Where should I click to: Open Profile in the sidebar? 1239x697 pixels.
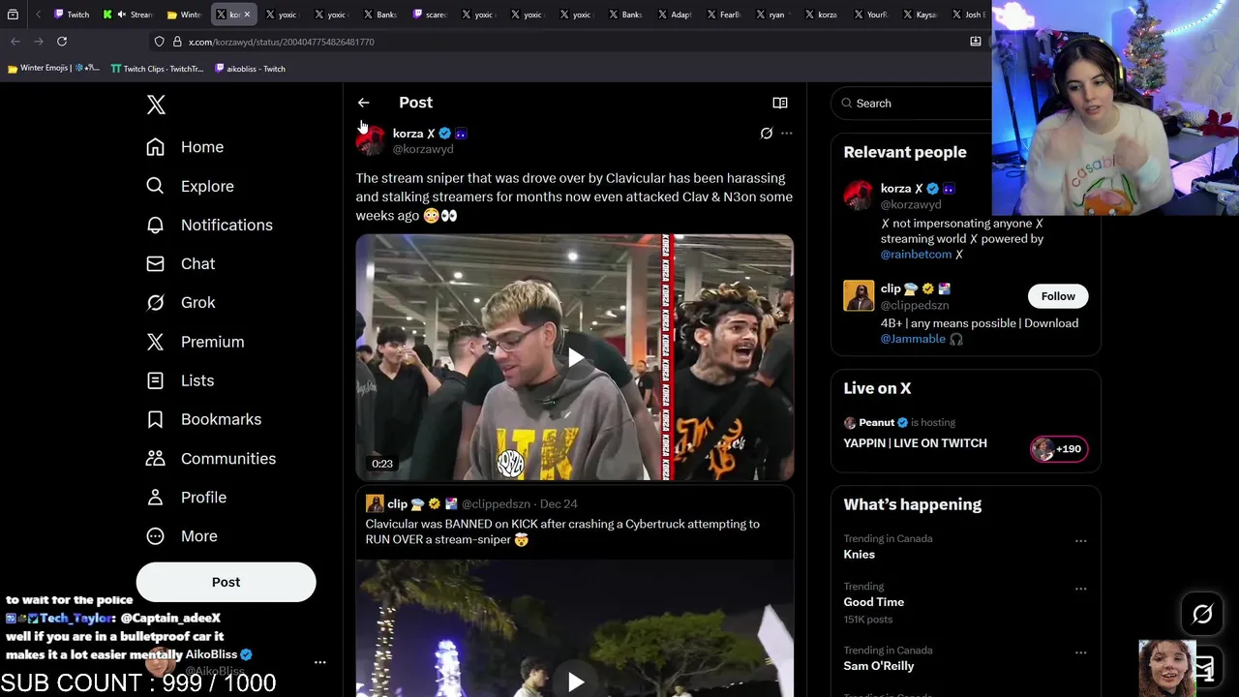[187, 497]
